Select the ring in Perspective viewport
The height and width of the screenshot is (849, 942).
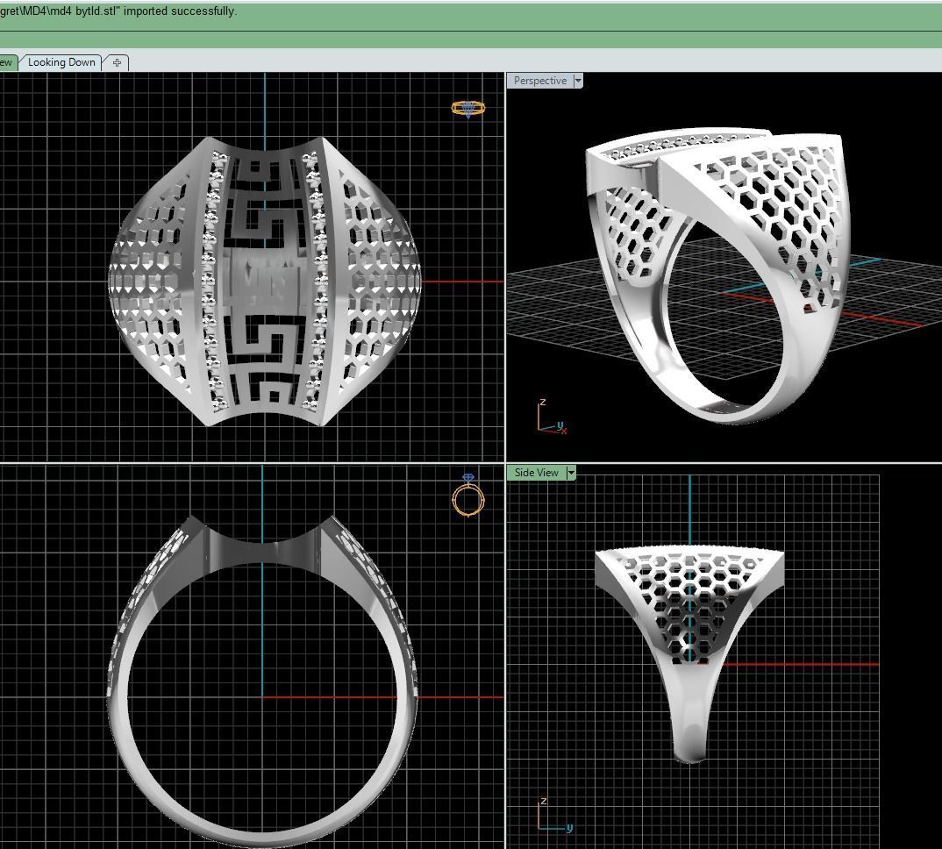[718, 274]
